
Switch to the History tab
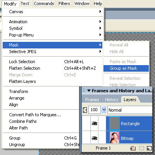point(112,100)
